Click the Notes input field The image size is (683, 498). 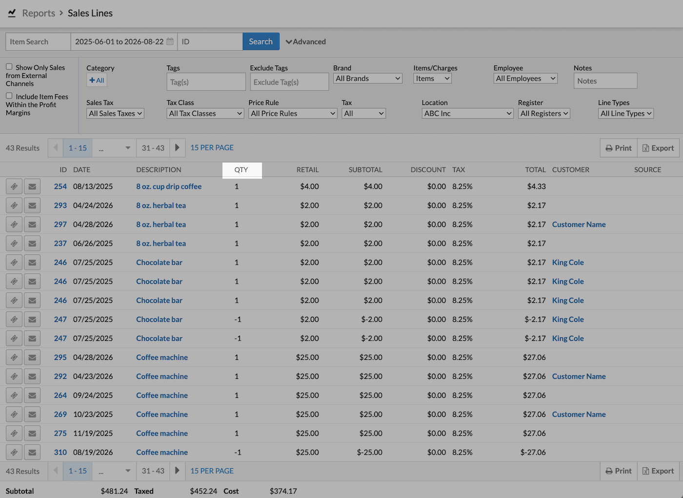[x=605, y=81]
